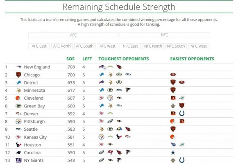Choose the AFC South division filter
The width and height of the screenshot is (238, 164).
pyautogui.click(x=85, y=46)
